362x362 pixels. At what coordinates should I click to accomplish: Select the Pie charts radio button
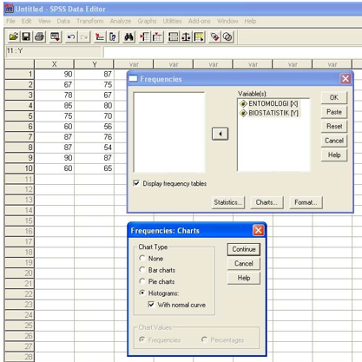(142, 281)
